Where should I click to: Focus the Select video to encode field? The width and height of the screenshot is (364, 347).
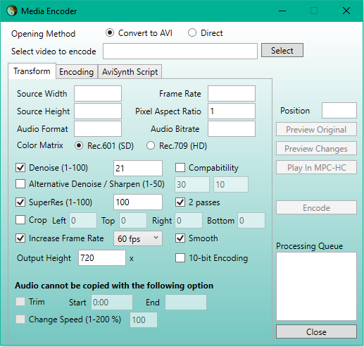(180, 51)
